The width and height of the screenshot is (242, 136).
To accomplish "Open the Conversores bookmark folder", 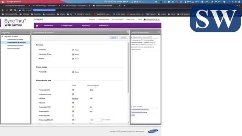I will pyautogui.click(x=49, y=14).
